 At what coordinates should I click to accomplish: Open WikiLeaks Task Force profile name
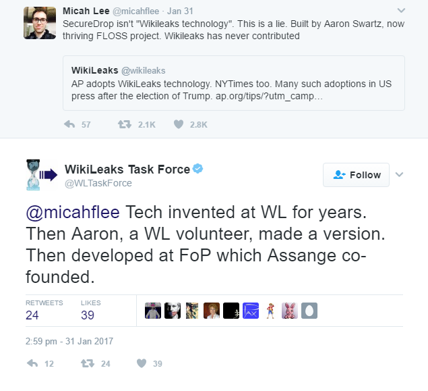[127, 169]
